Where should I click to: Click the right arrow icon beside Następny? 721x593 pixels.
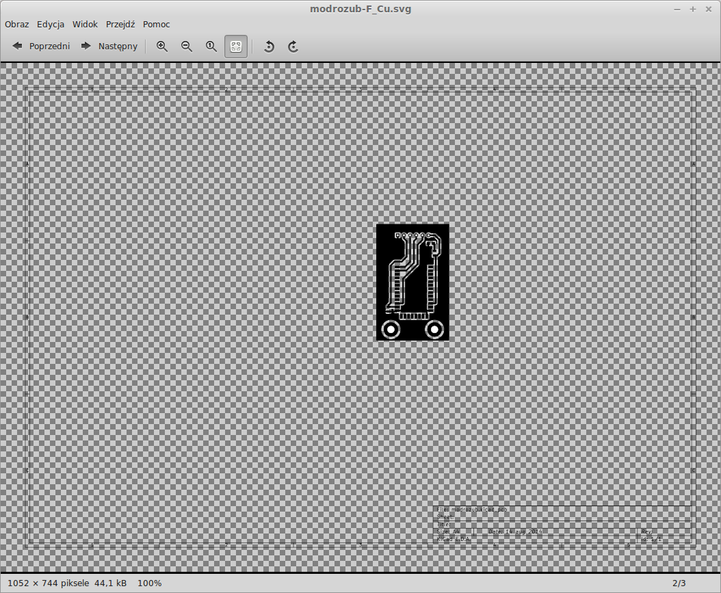[x=86, y=46]
